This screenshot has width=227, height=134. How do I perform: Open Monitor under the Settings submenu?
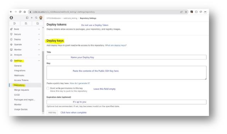(x=18, y=105)
